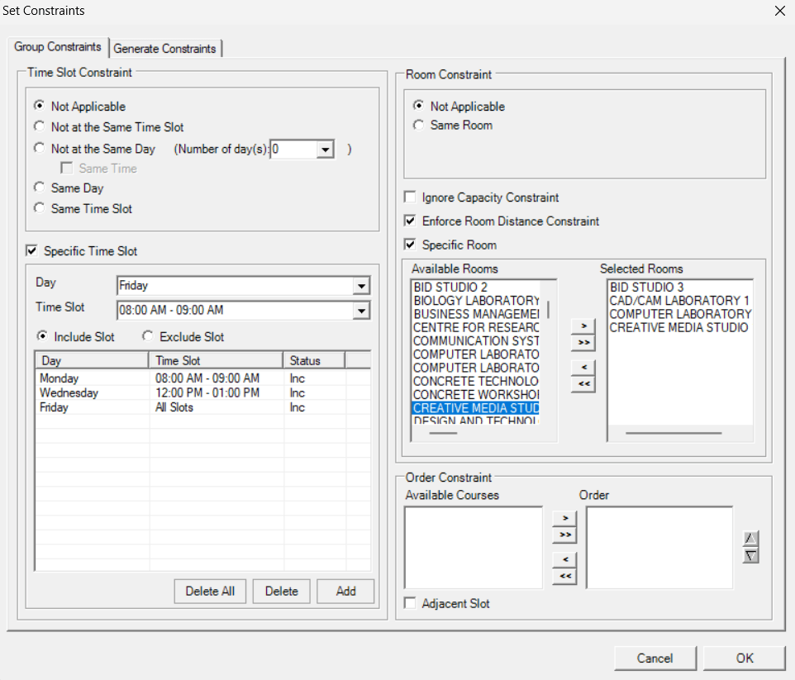Enable Ignore Capacity Constraint checkbox
Screen dimensions: 795x680
coord(410,197)
